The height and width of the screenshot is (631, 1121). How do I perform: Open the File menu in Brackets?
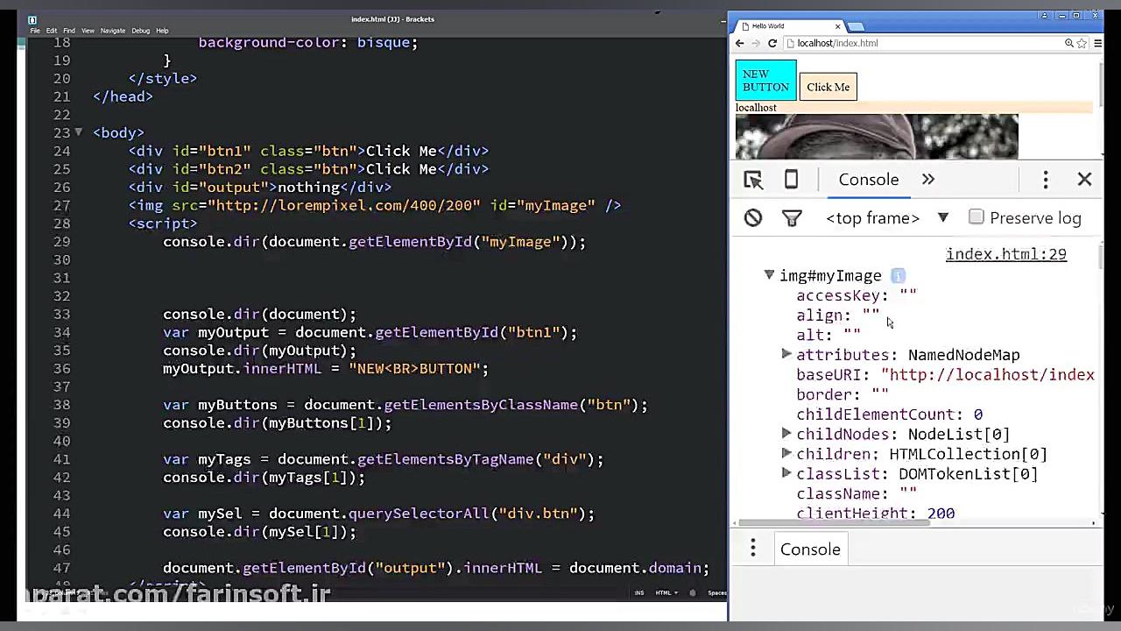[35, 31]
